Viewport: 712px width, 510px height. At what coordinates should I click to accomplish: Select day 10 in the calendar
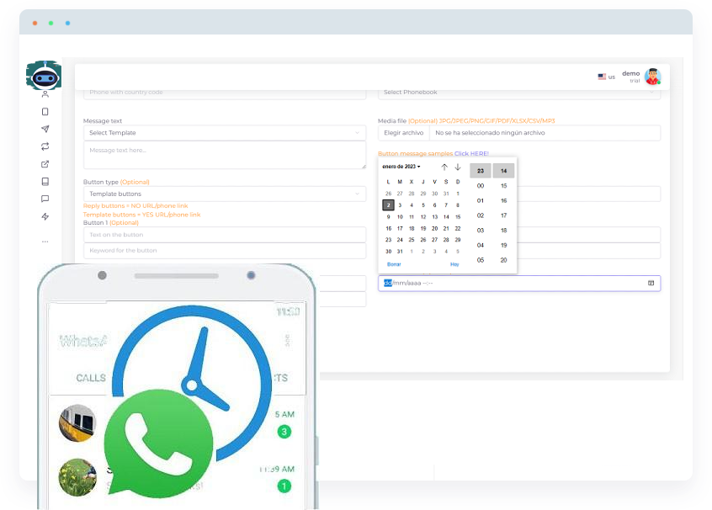400,217
